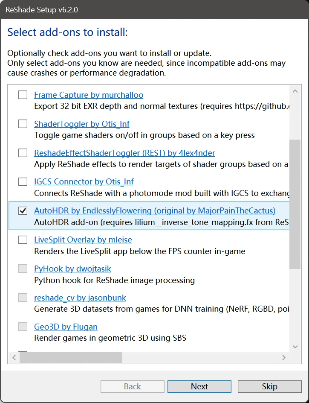Viewport: 309px width, 403px height.
Task: Open the Frame Capture by murchalloo link
Action: pyautogui.click(x=89, y=95)
